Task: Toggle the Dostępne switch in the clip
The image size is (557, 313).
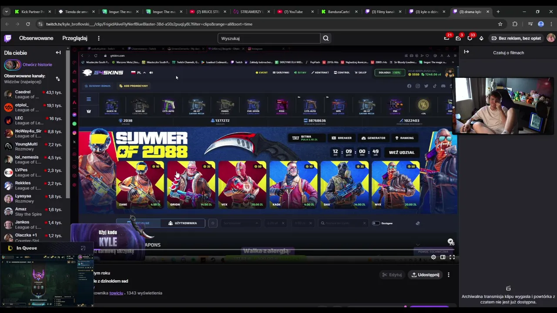Action: tap(376, 223)
